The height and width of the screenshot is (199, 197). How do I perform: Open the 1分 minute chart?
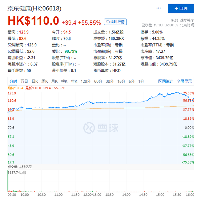(x=141, y=81)
